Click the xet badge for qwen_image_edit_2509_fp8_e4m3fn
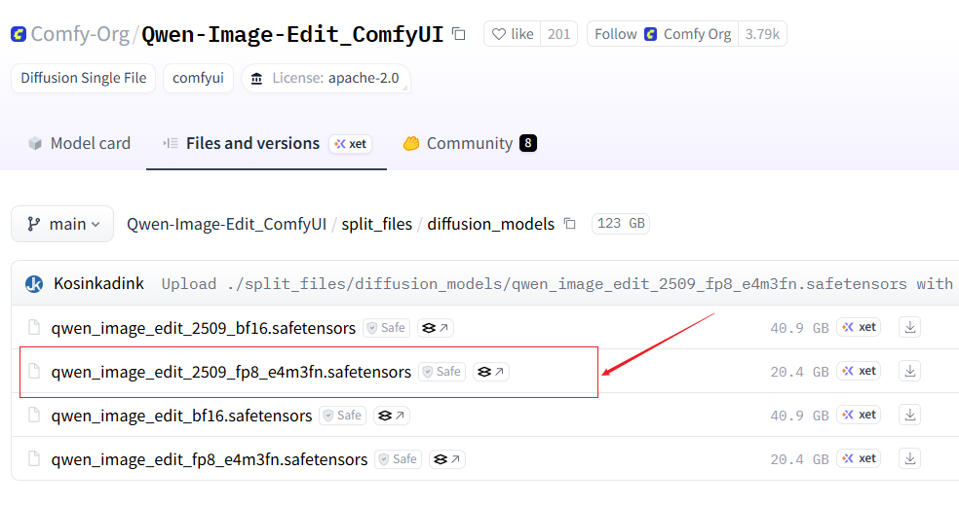This screenshot has height=507, width=959. [859, 371]
